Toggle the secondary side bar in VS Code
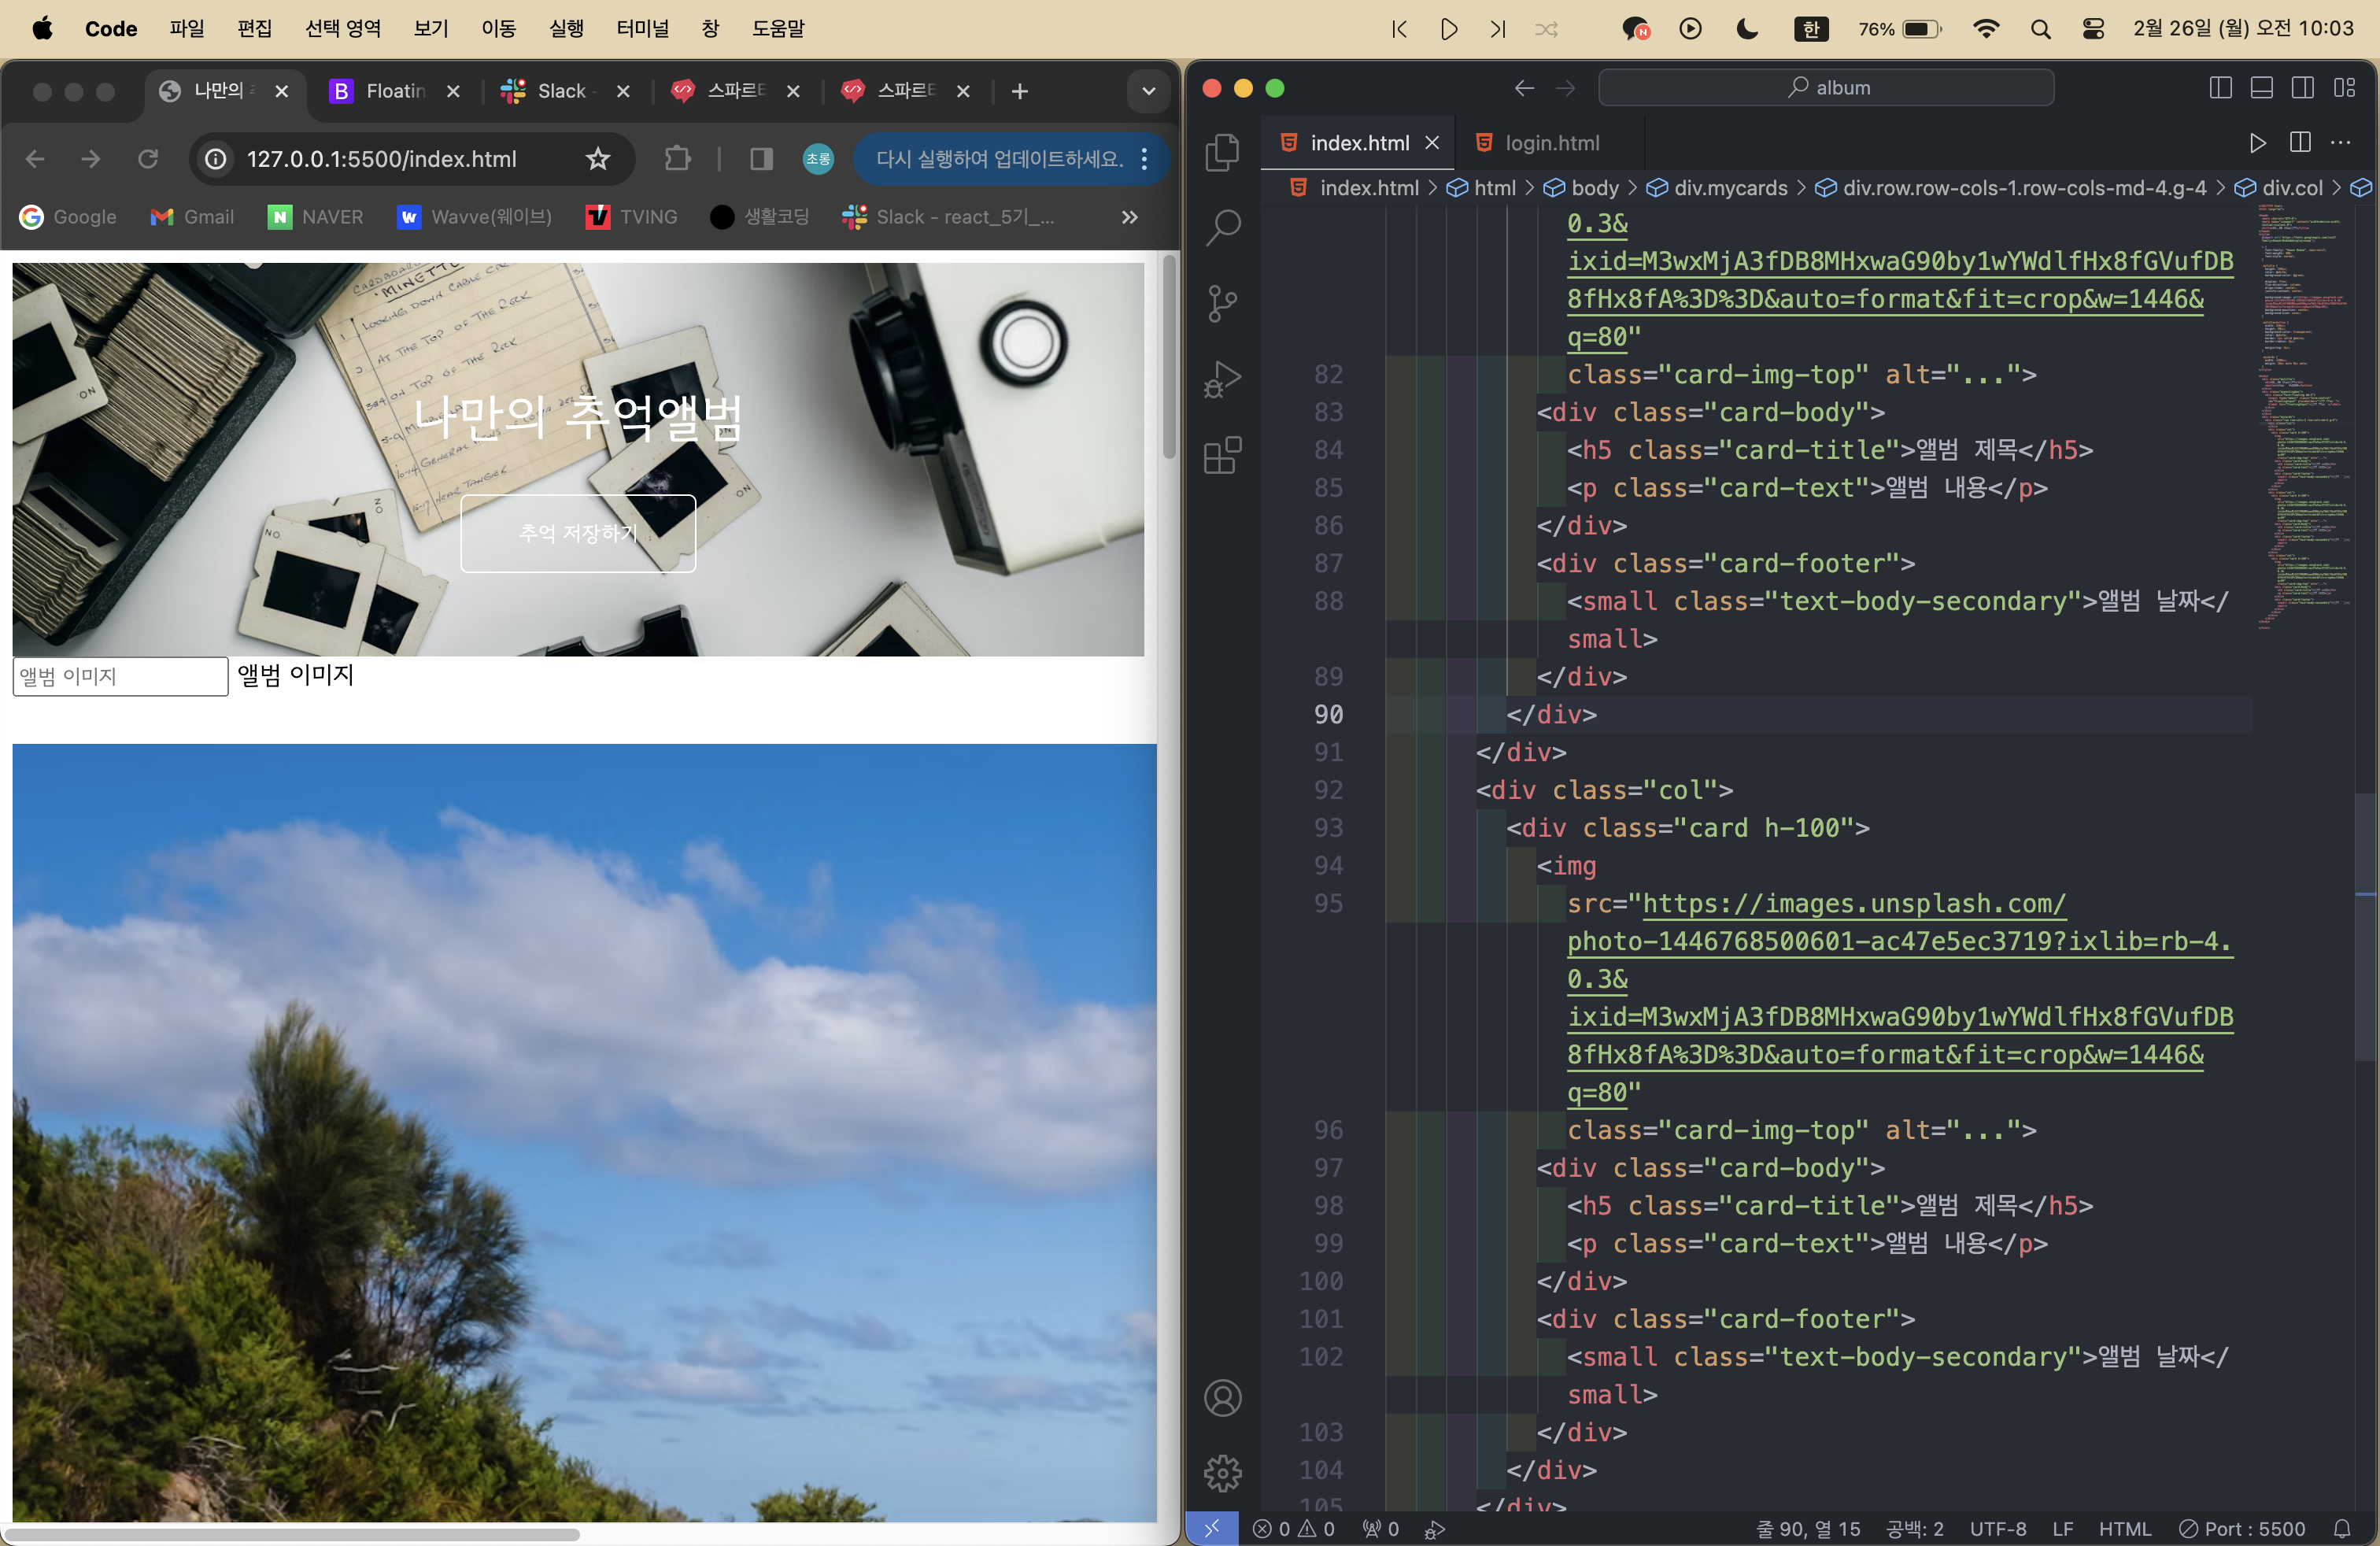The height and width of the screenshot is (1546, 2380). pos(2303,88)
